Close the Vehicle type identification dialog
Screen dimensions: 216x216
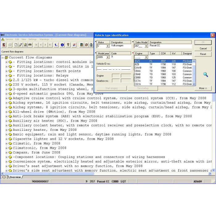click(x=213, y=35)
